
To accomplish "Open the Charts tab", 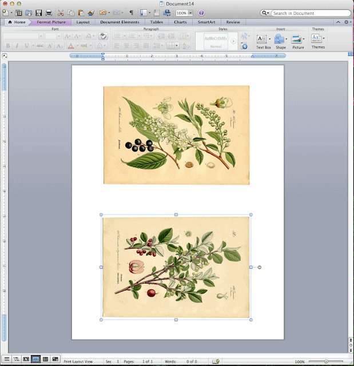I will coord(180,22).
